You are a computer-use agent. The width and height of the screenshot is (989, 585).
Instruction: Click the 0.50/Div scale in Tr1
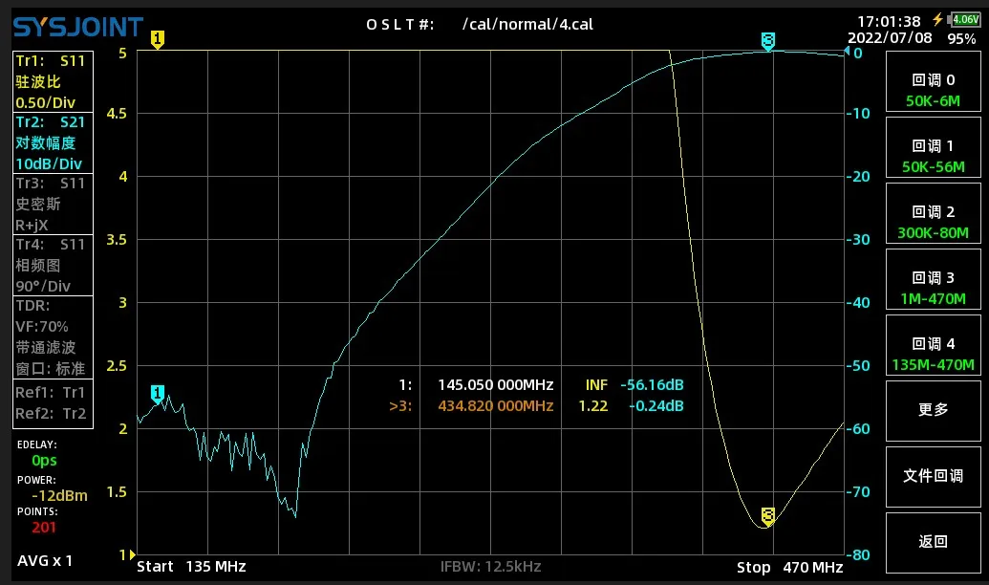pos(46,102)
